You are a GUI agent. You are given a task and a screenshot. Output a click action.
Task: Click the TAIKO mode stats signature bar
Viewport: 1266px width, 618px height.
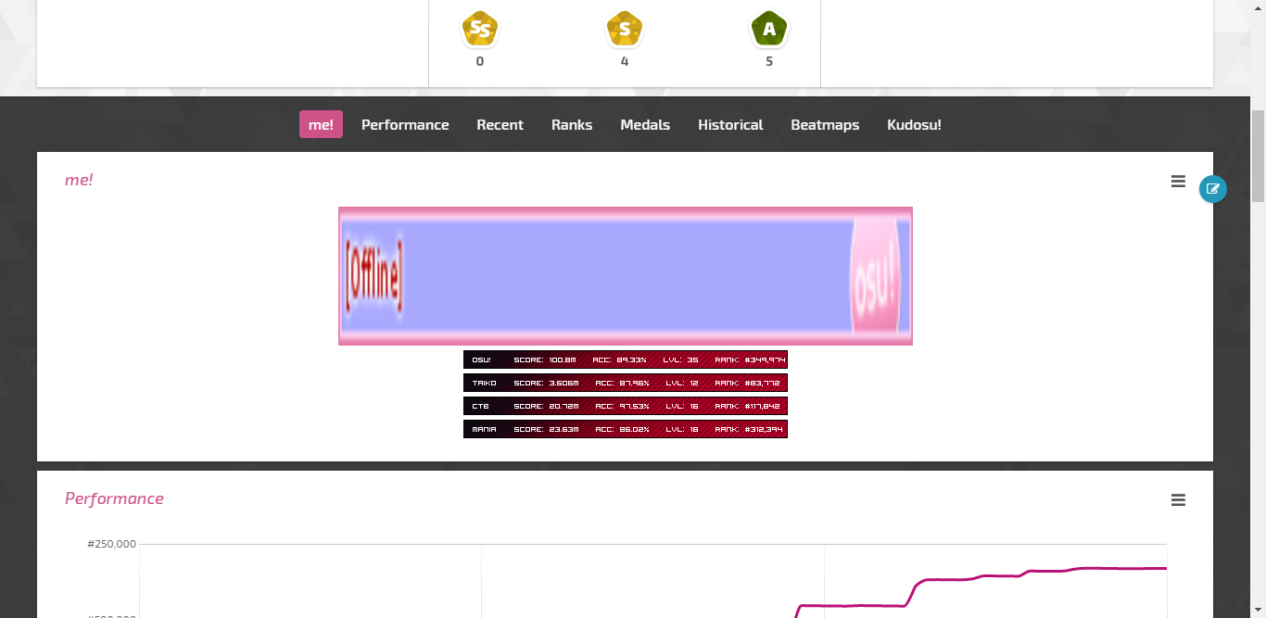(x=626, y=383)
